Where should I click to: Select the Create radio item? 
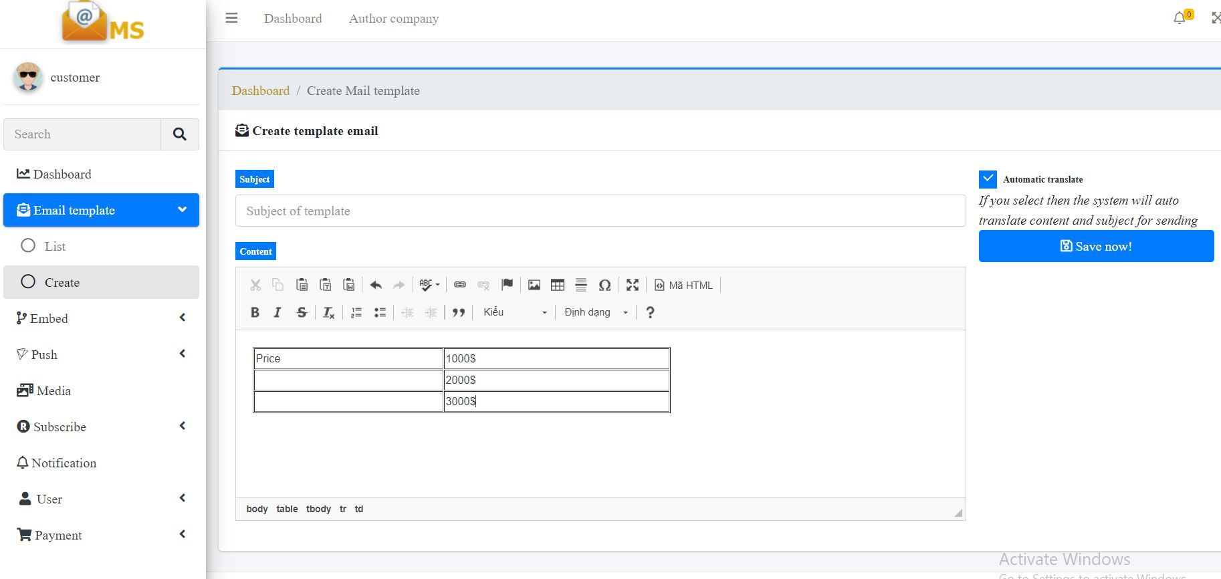coord(28,282)
